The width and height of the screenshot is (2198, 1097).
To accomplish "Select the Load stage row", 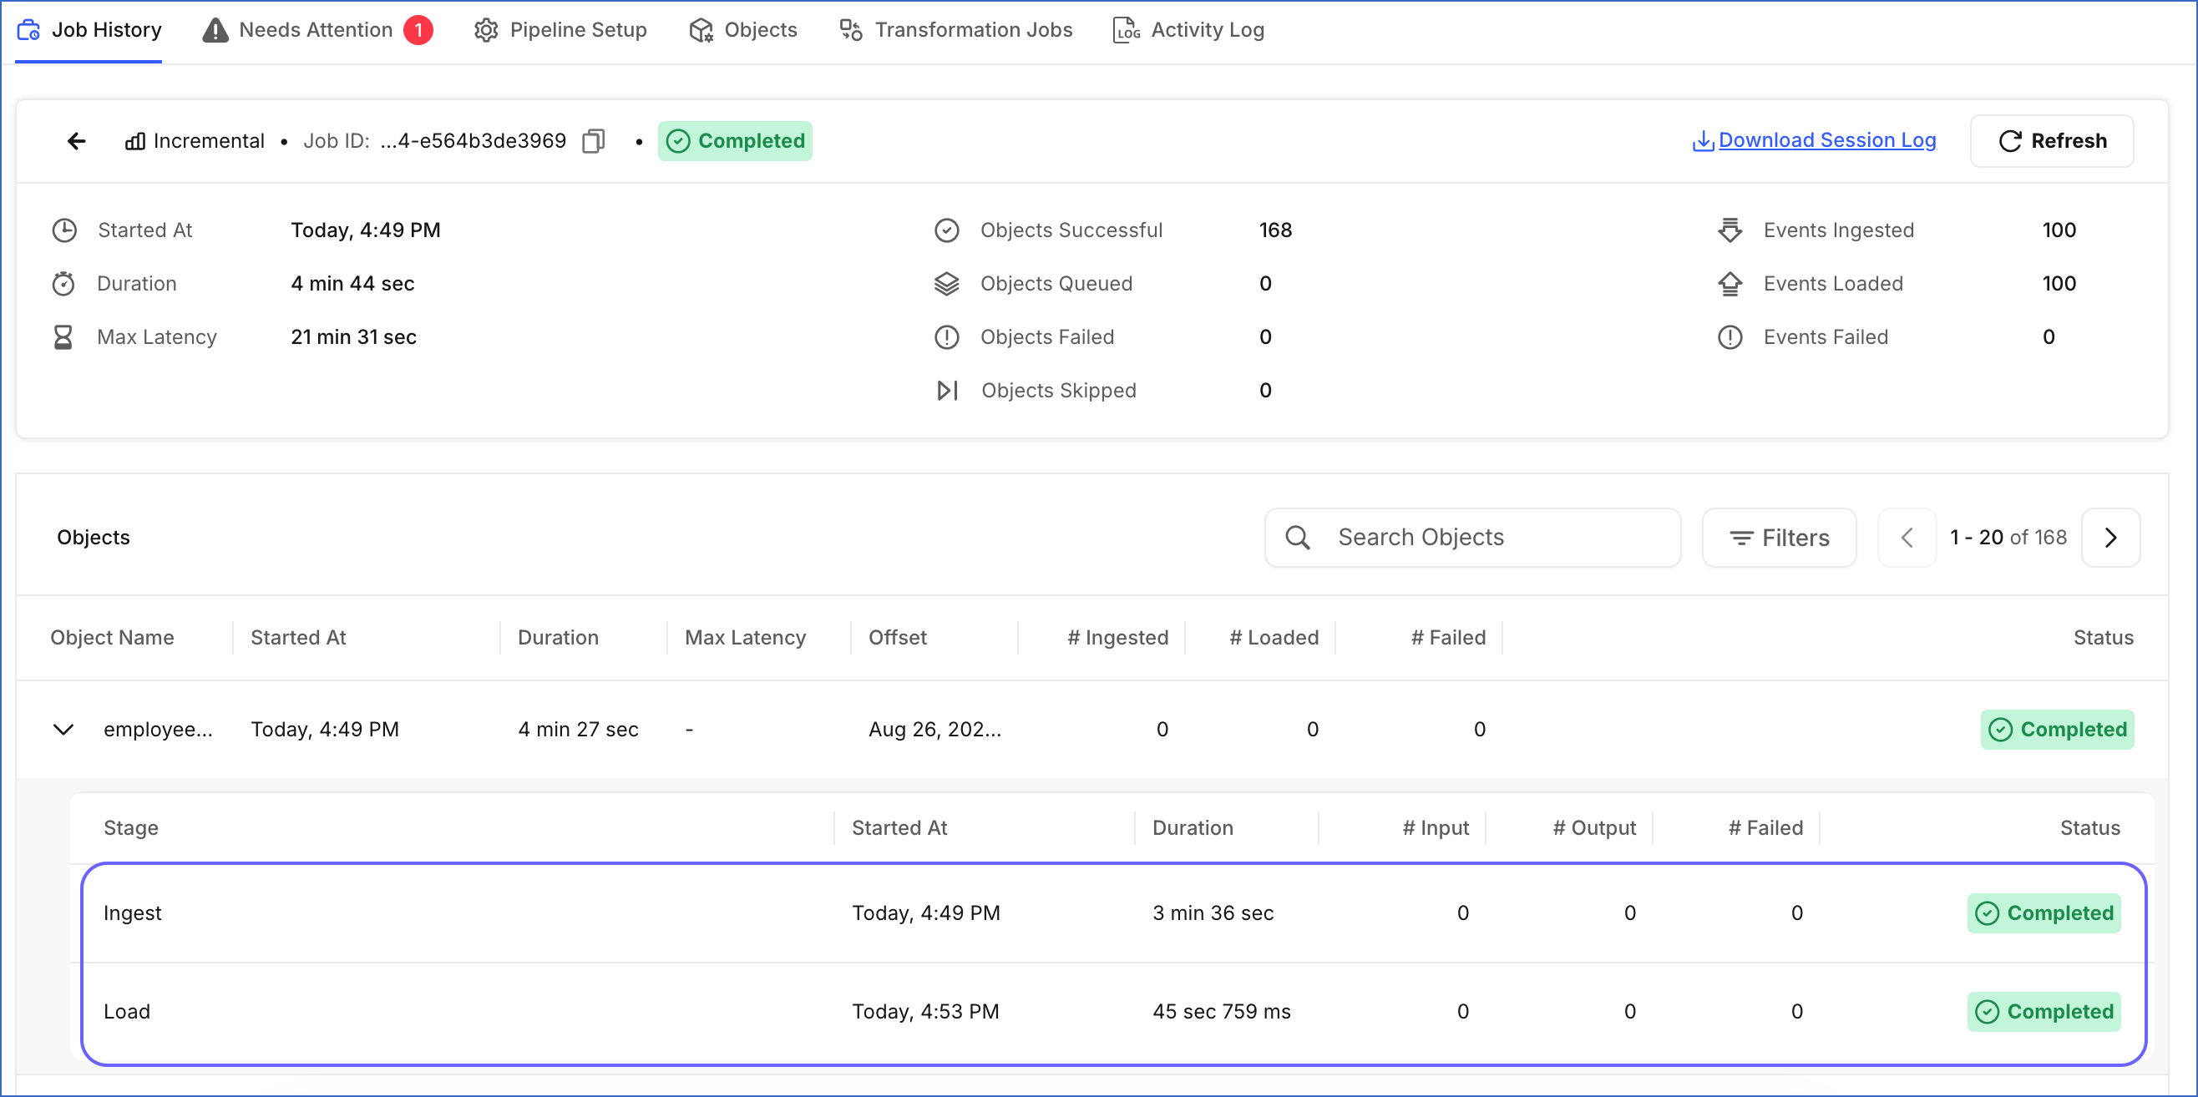I will (x=1112, y=1012).
